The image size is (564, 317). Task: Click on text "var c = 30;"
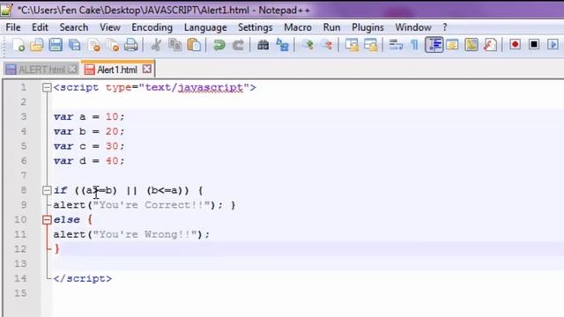pos(89,146)
